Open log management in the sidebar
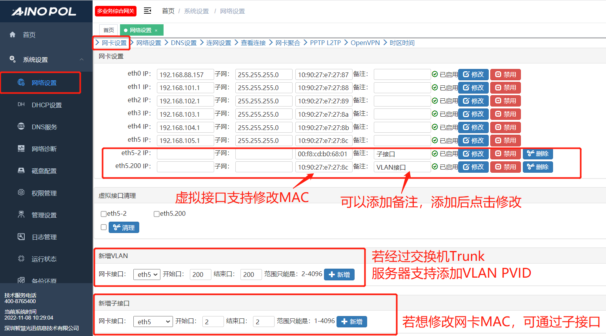This screenshot has width=606, height=336. [x=44, y=237]
